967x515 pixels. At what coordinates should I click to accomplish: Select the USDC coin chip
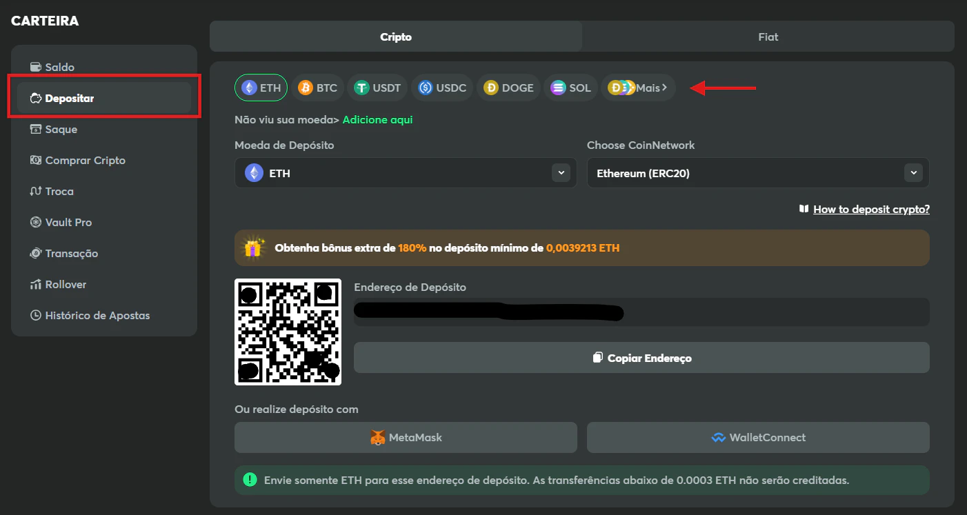click(442, 88)
